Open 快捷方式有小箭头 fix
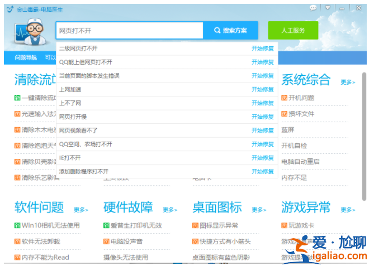The image size is (374, 271). [225, 242]
